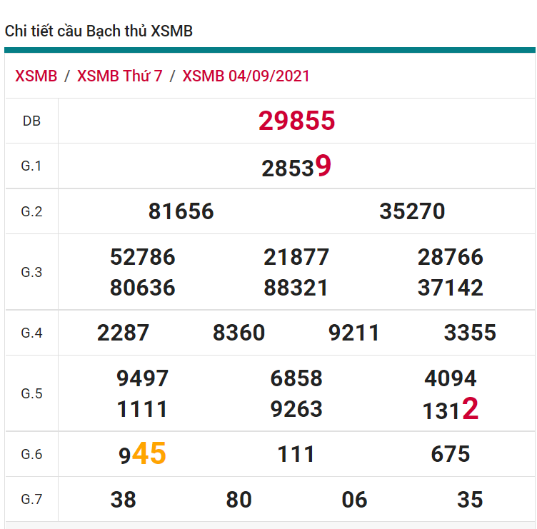Click G.6 number 945 highlighted in orange
Image resolution: width=537 pixels, height=529 pixels.
(142, 454)
